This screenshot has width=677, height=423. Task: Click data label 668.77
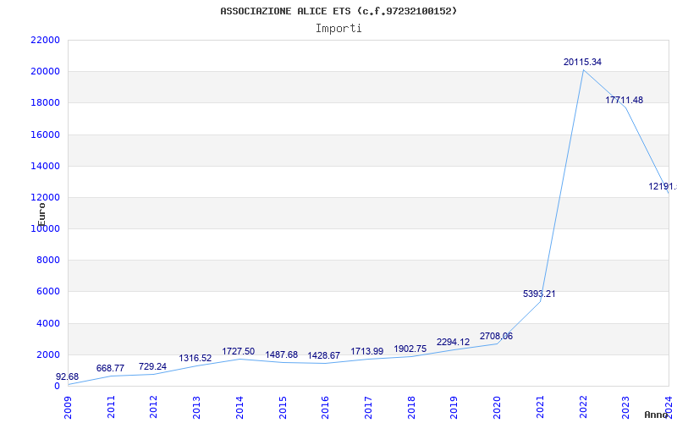(x=110, y=369)
